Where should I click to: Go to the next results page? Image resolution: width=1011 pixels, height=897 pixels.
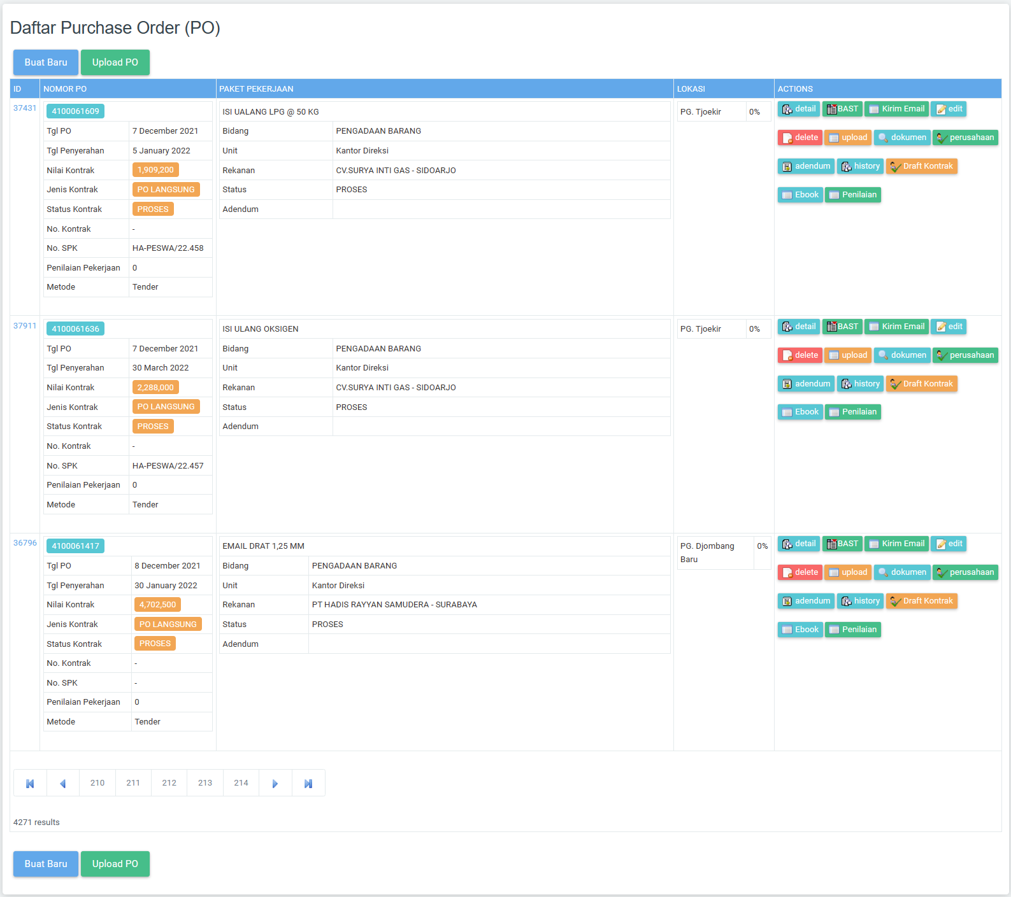tap(275, 783)
